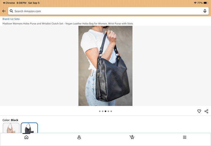Open the Brand: Liz Soto link
The image size is (211, 146).
(11, 19)
